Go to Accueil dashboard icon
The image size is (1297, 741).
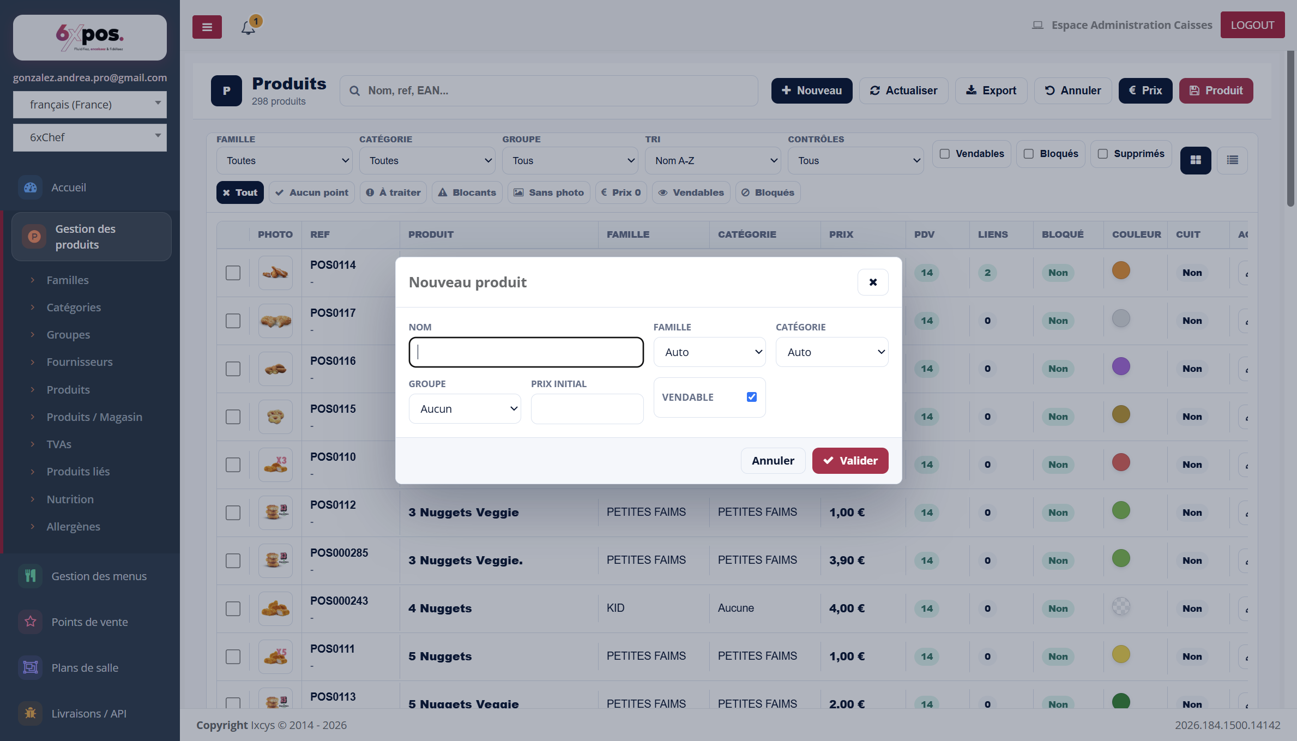[31, 187]
